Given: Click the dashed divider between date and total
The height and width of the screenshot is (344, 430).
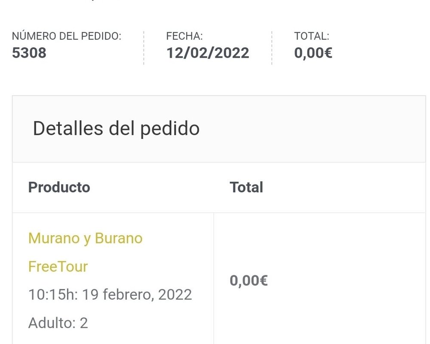Looking at the screenshot, I should click(x=272, y=48).
